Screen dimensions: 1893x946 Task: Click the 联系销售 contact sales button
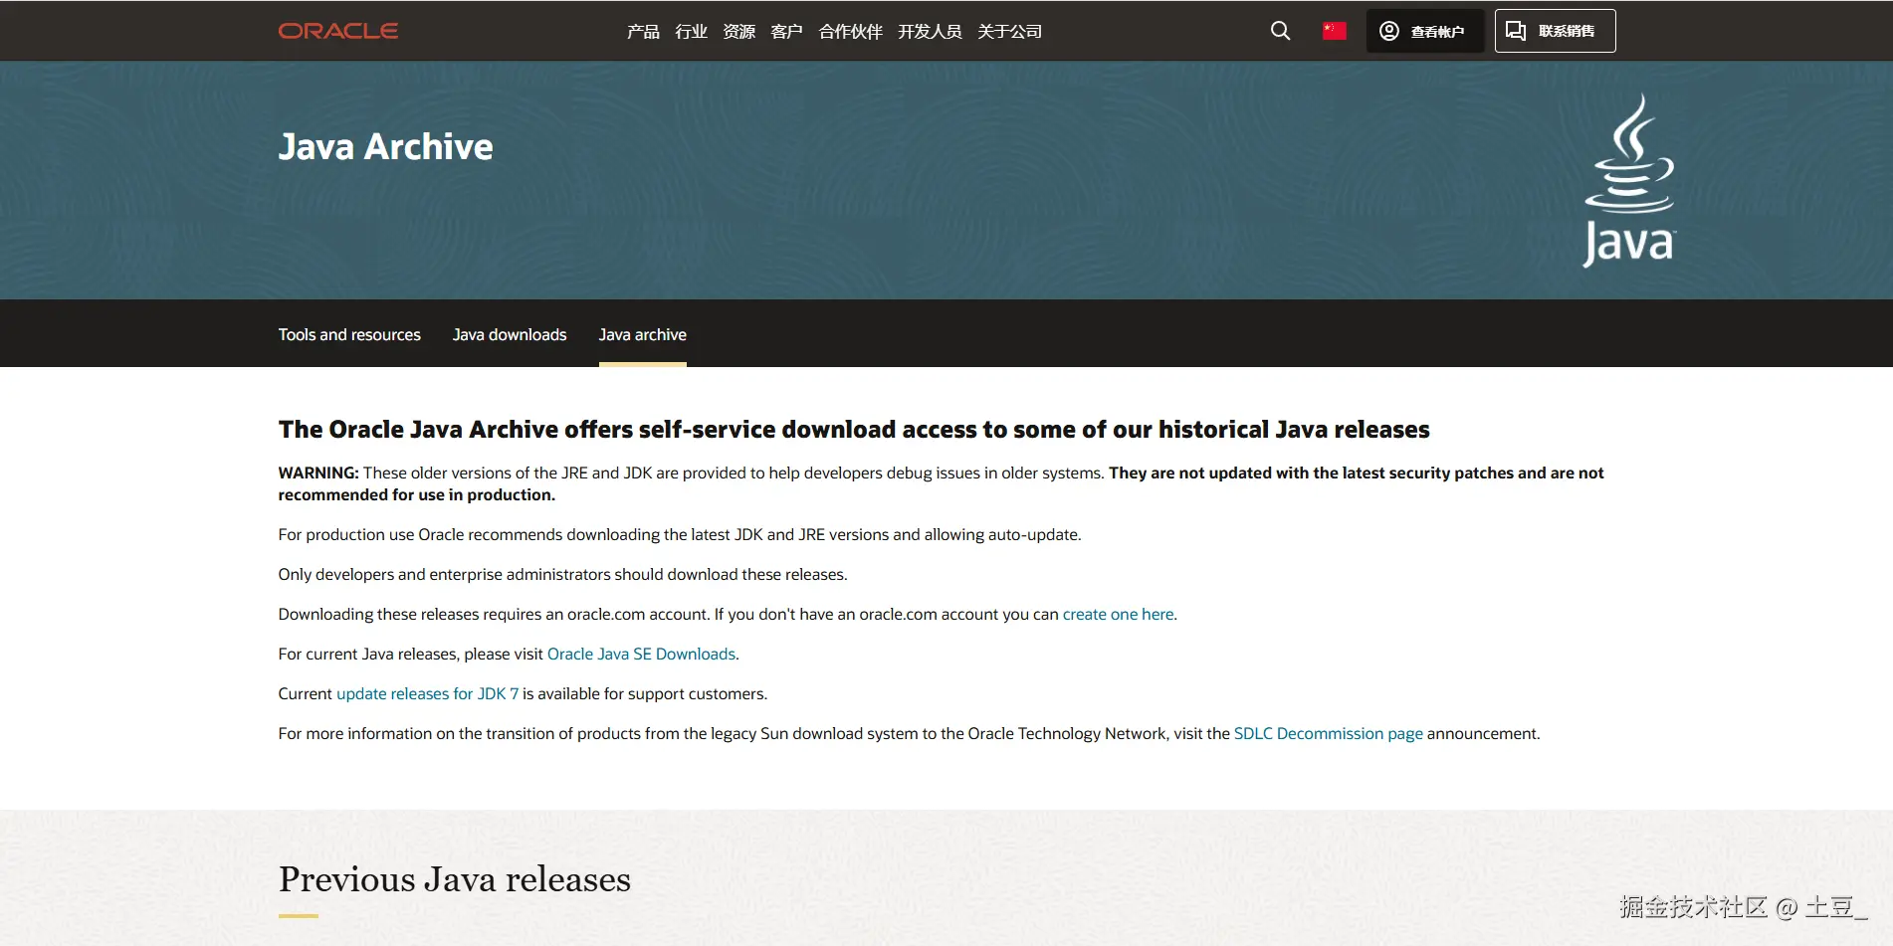[x=1555, y=31]
